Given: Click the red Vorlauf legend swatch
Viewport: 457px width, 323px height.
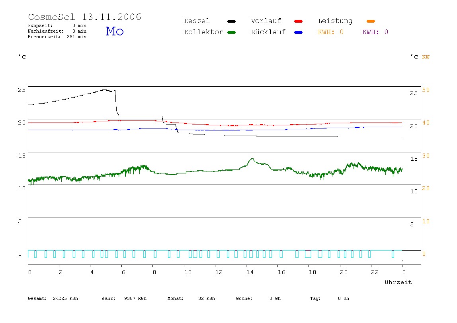Looking at the screenshot, I should click(x=299, y=21).
